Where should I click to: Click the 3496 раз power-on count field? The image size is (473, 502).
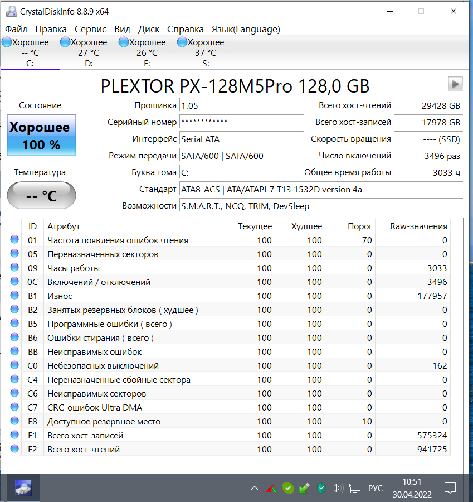[x=428, y=156]
